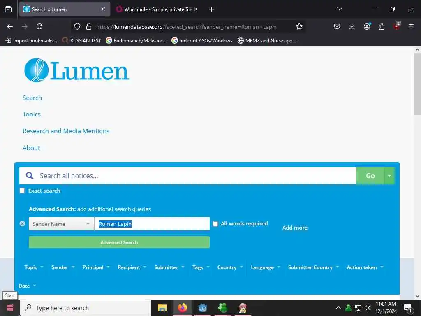Image resolution: width=421 pixels, height=316 pixels.
Task: Expand the Action taken filter
Action: click(x=365, y=267)
